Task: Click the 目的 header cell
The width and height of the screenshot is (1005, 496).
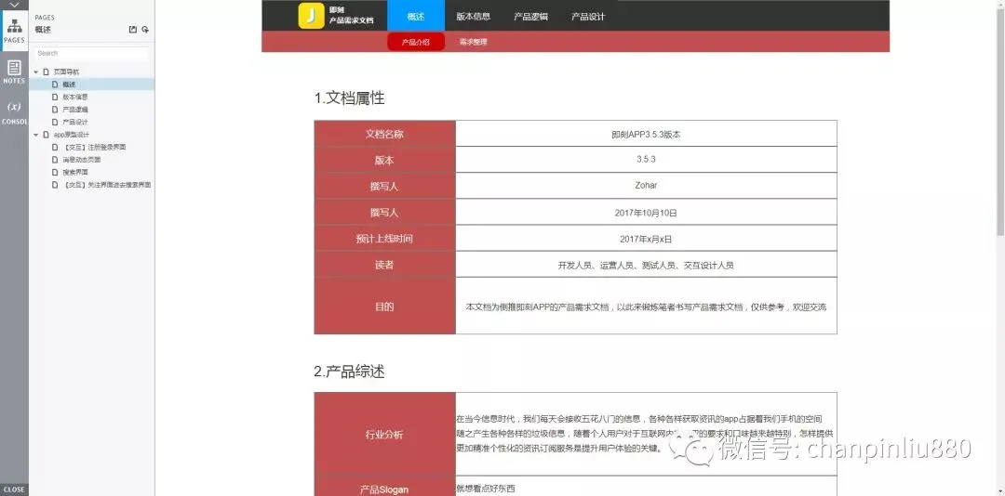Action: (384, 306)
